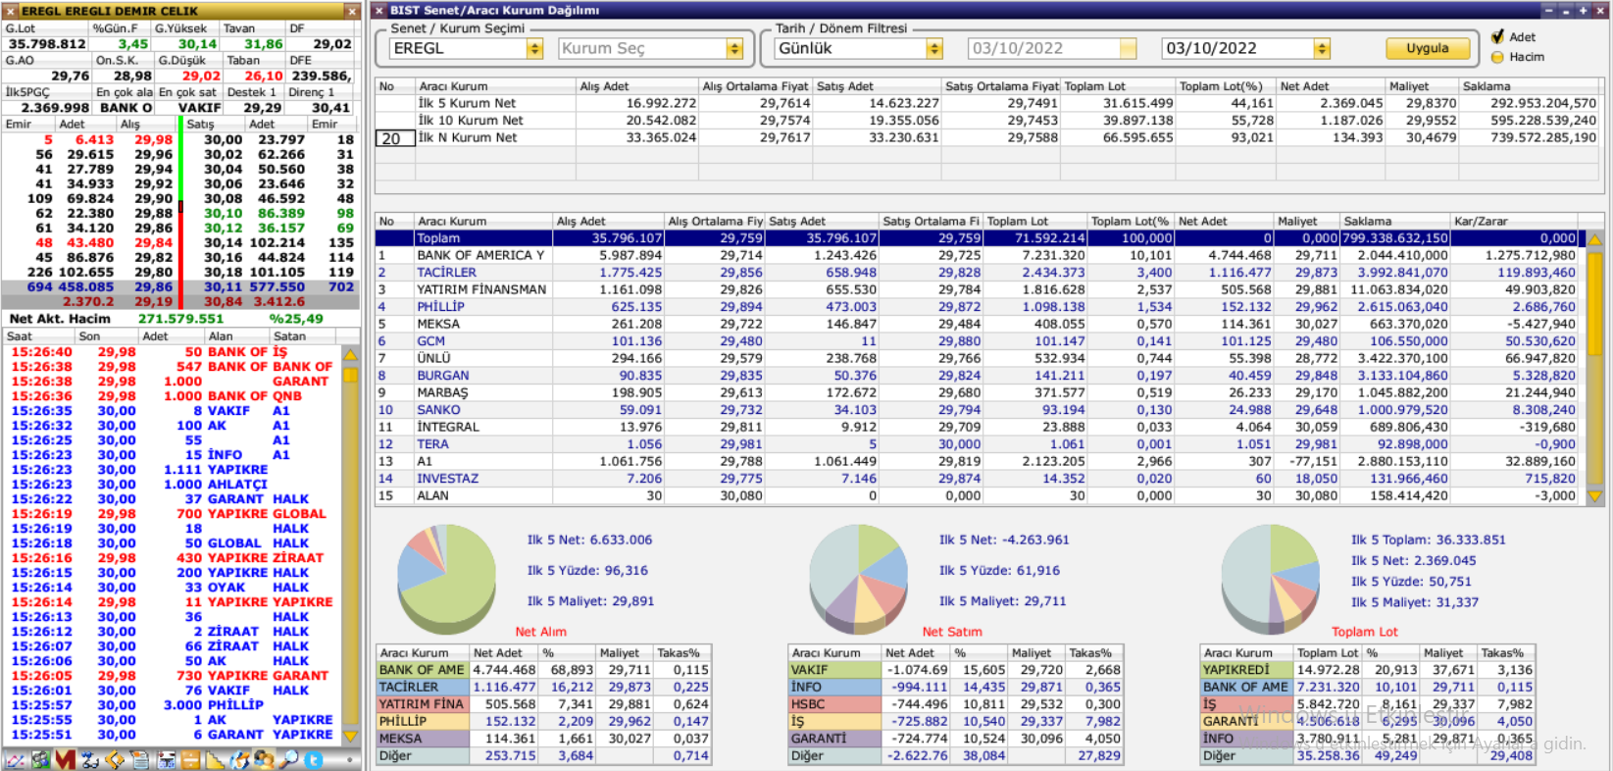This screenshot has width=1613, height=771.
Task: Click the plus button in BIST window title bar
Action: coord(1583,11)
